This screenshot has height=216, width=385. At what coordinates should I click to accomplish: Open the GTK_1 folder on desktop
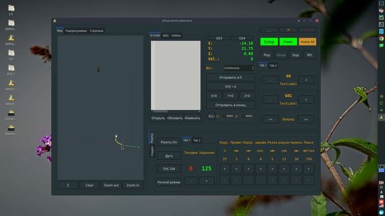coord(11,70)
